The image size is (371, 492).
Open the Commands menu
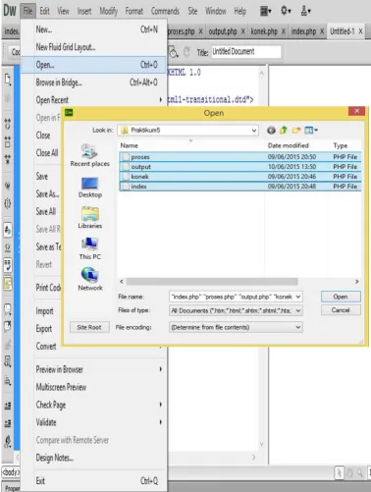[165, 11]
